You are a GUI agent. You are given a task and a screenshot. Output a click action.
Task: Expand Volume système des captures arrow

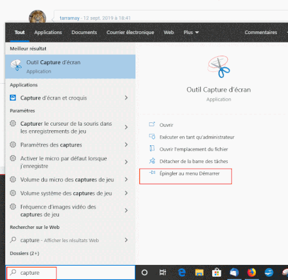click(126, 193)
